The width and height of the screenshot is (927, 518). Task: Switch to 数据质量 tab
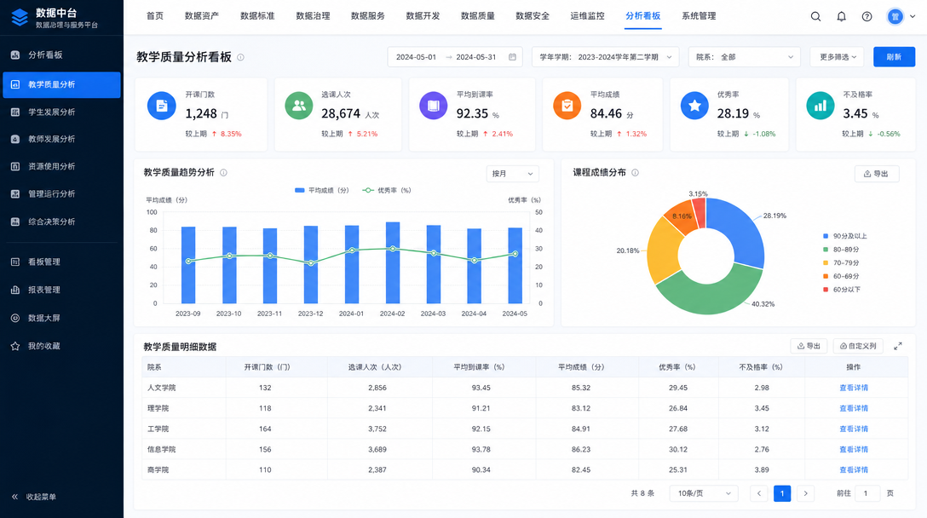[x=478, y=16]
